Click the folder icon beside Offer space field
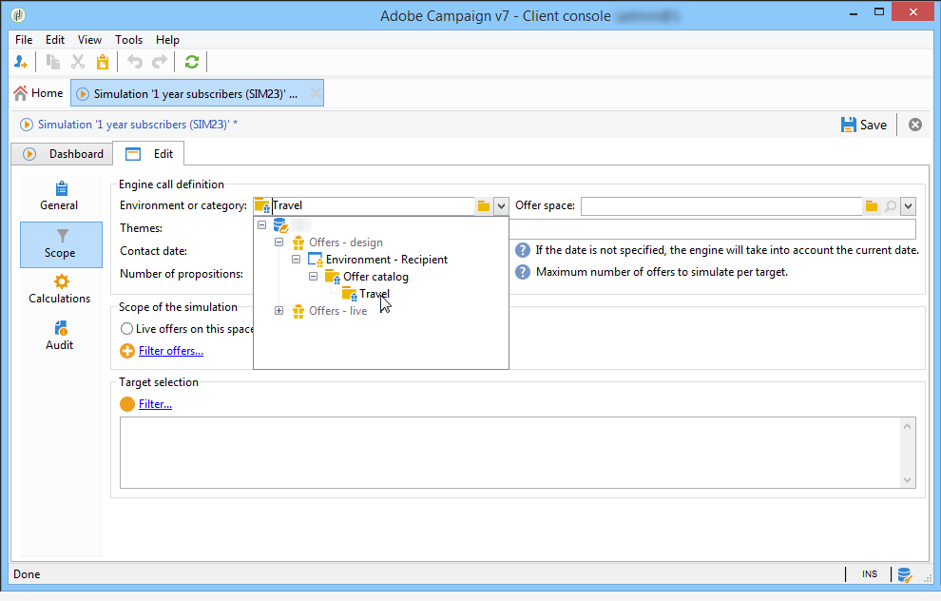The width and height of the screenshot is (941, 601). click(x=872, y=206)
